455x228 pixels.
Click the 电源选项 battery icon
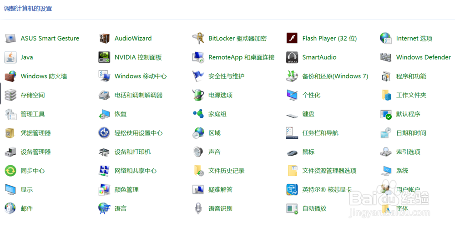pyautogui.click(x=198, y=95)
